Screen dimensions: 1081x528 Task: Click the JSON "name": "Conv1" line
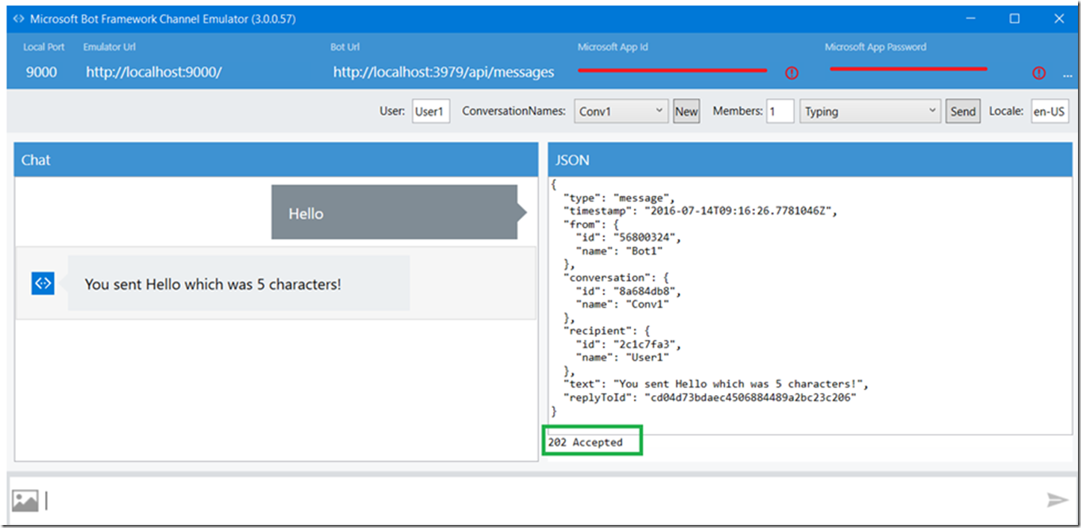point(622,305)
